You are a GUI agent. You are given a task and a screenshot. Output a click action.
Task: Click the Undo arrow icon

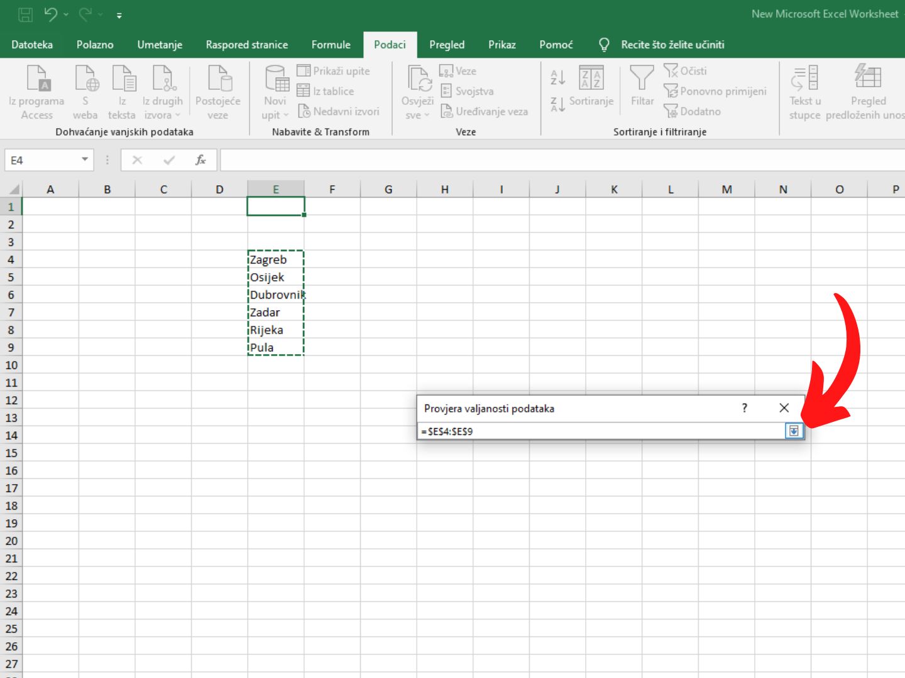[51, 14]
